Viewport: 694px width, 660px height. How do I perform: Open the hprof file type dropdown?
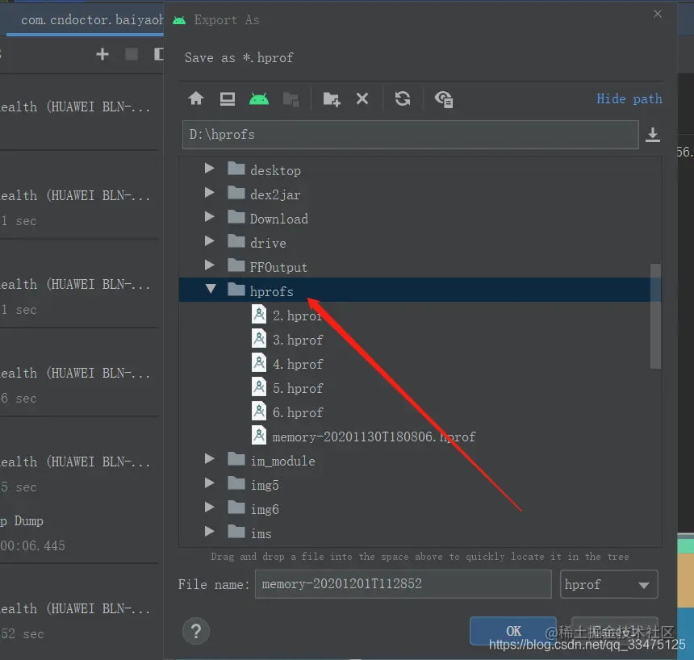coord(609,584)
